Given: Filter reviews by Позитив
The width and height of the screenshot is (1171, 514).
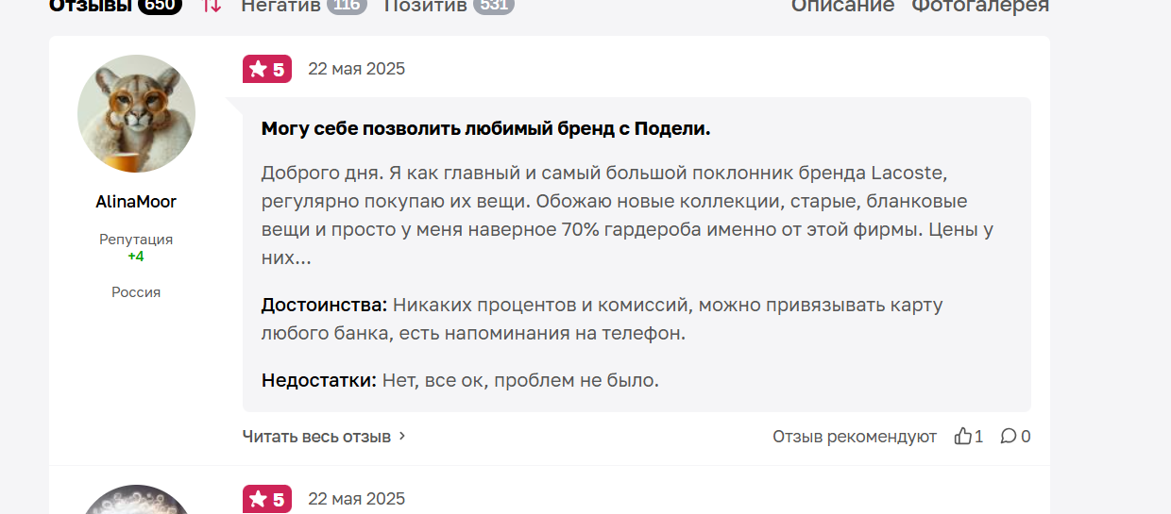Looking at the screenshot, I should [425, 6].
